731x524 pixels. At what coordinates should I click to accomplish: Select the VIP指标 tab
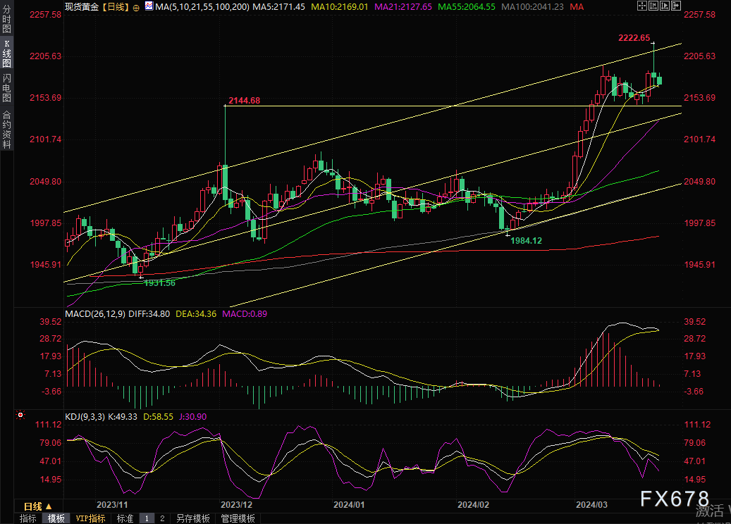(x=91, y=518)
